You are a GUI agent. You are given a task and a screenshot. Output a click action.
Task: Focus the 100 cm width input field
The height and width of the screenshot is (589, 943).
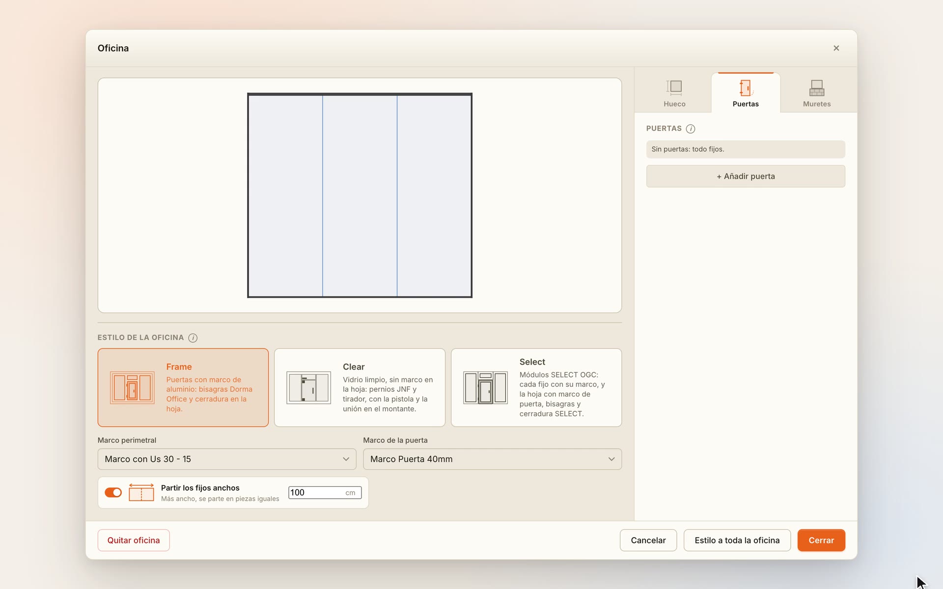click(x=325, y=493)
